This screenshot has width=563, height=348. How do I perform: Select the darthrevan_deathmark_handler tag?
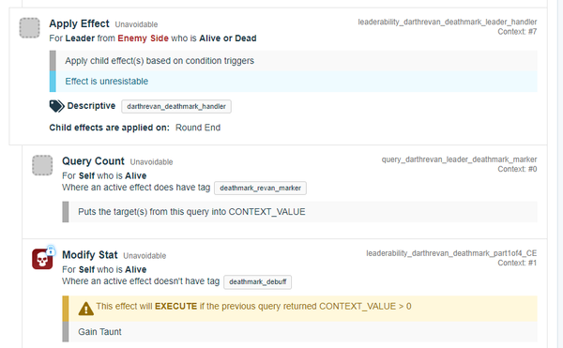click(x=176, y=107)
